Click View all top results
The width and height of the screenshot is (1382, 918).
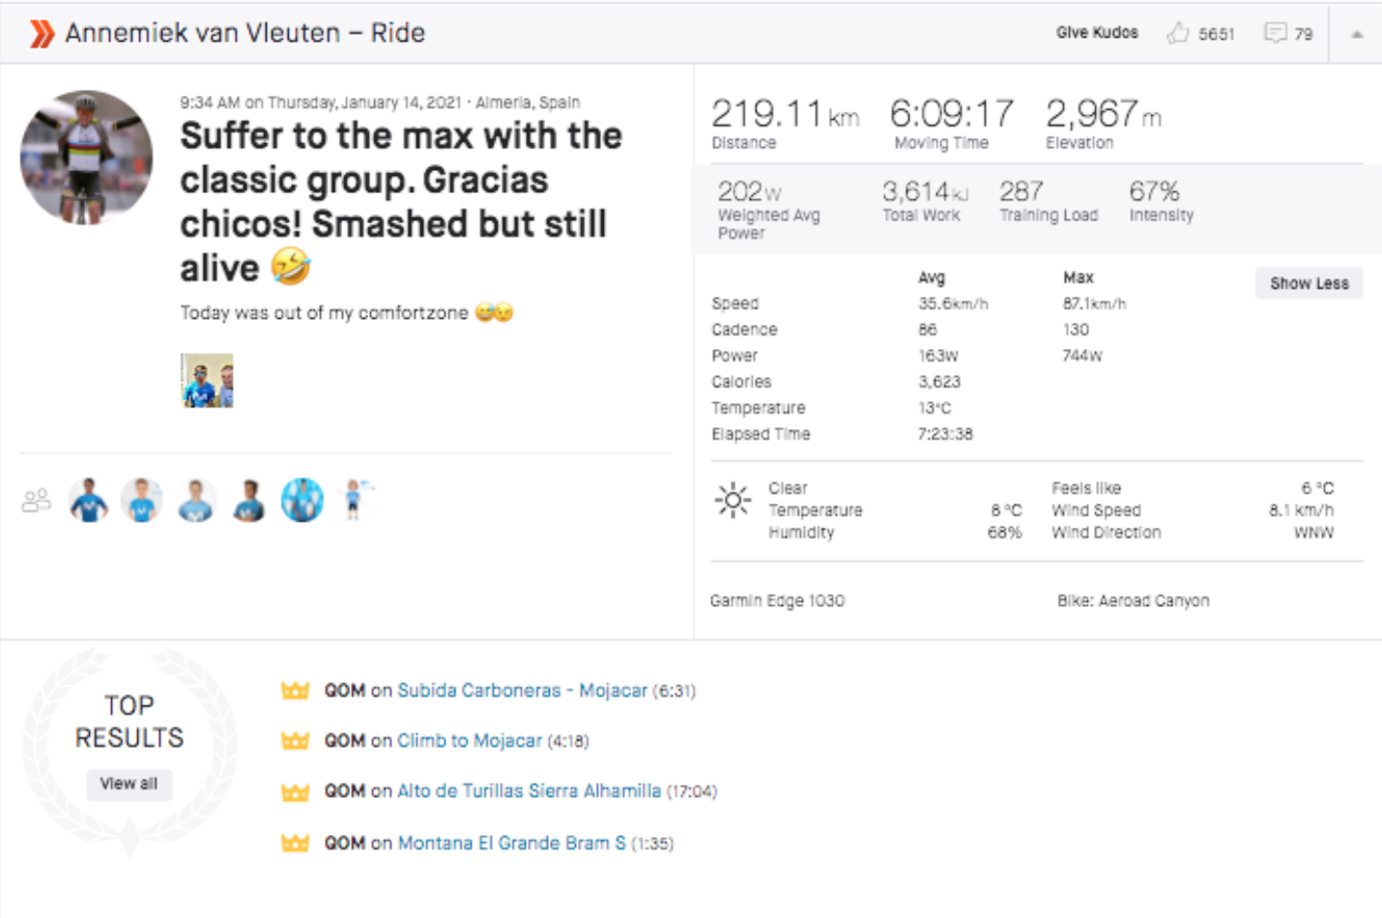pyautogui.click(x=129, y=784)
